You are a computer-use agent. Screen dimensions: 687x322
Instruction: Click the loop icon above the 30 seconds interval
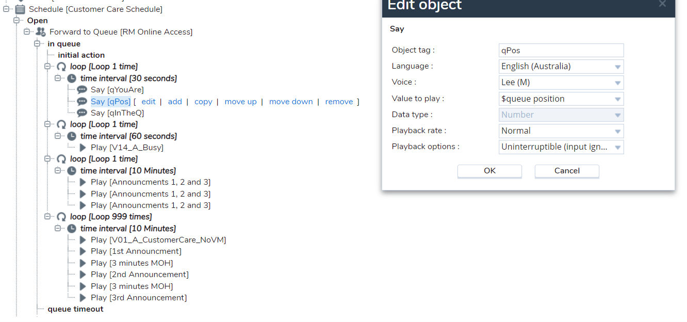(x=62, y=67)
